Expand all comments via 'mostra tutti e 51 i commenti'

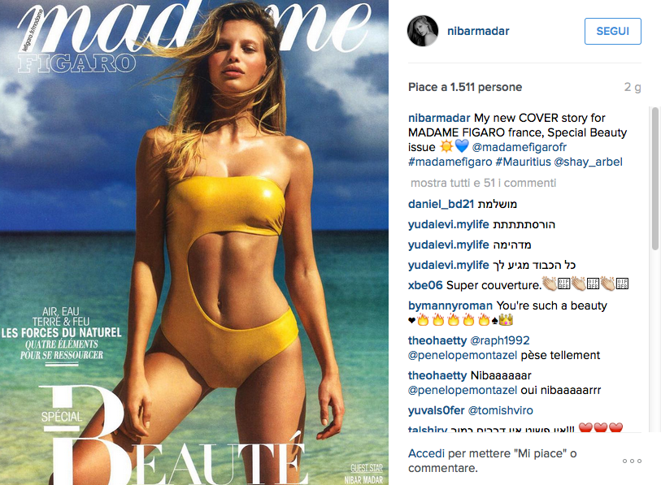483,183
